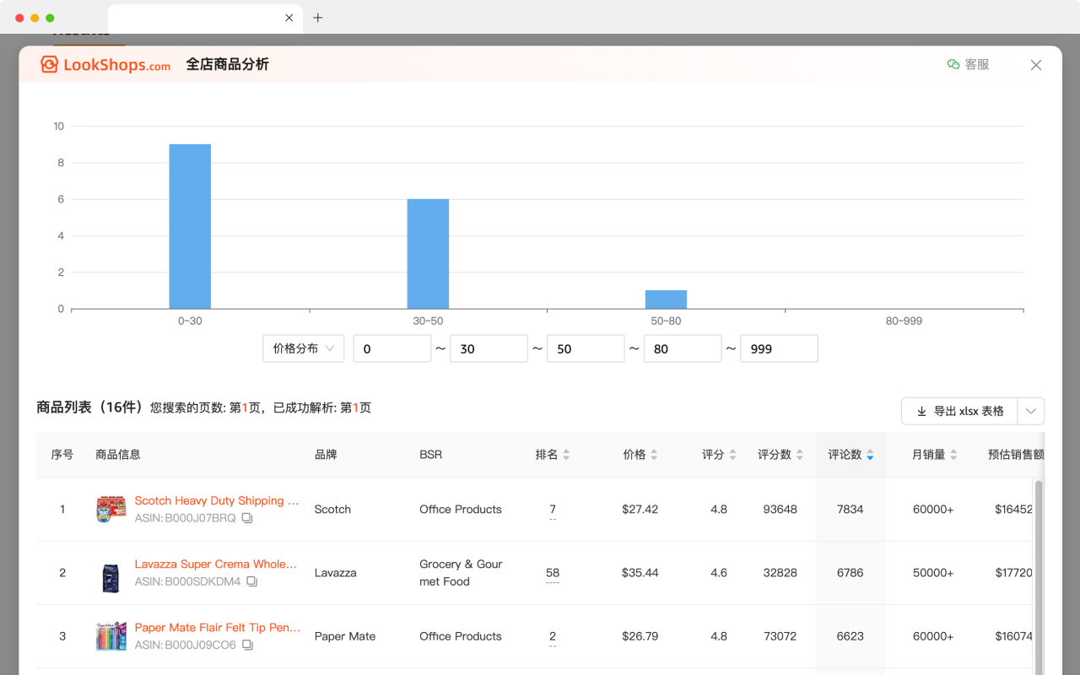This screenshot has width=1080, height=675.
Task: Expand the export options arrow
Action: tap(1031, 411)
